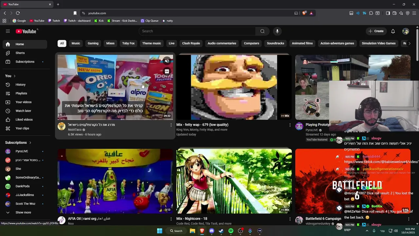Click the Brave Shields lion icon
419x236 pixels.
[304, 13]
